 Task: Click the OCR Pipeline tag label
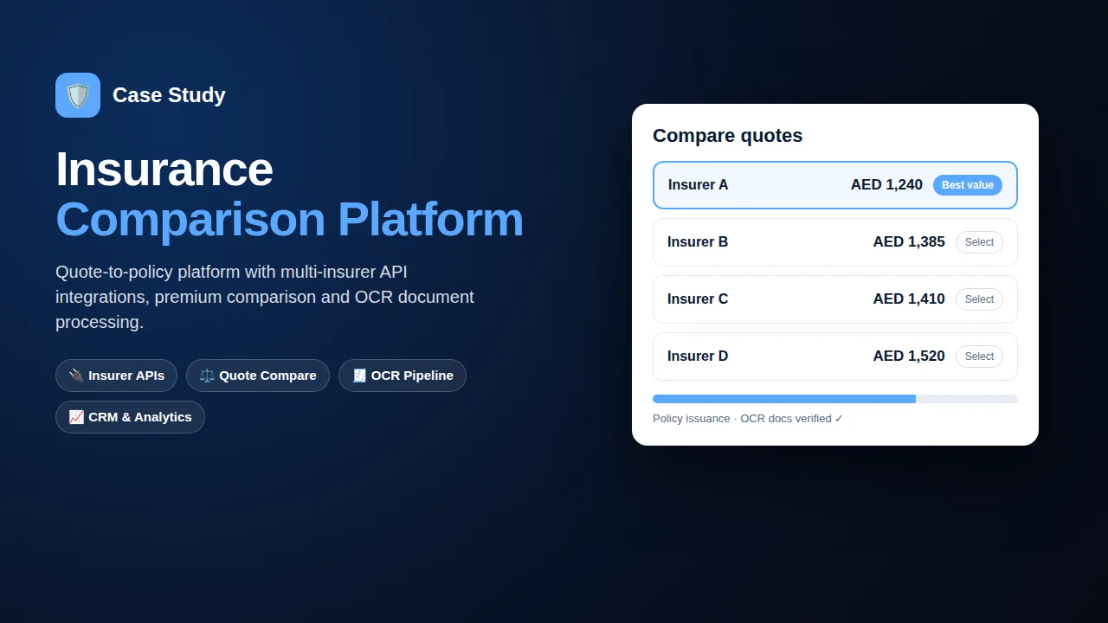click(x=412, y=376)
